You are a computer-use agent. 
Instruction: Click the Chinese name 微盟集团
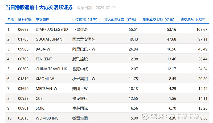click(x=80, y=118)
